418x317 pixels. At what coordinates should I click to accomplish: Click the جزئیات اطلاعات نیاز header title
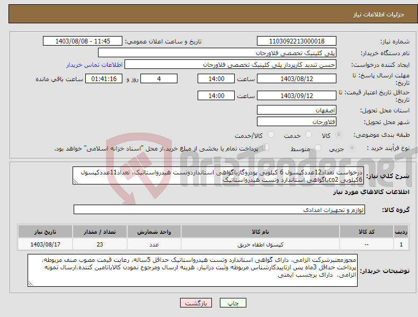pyautogui.click(x=379, y=14)
